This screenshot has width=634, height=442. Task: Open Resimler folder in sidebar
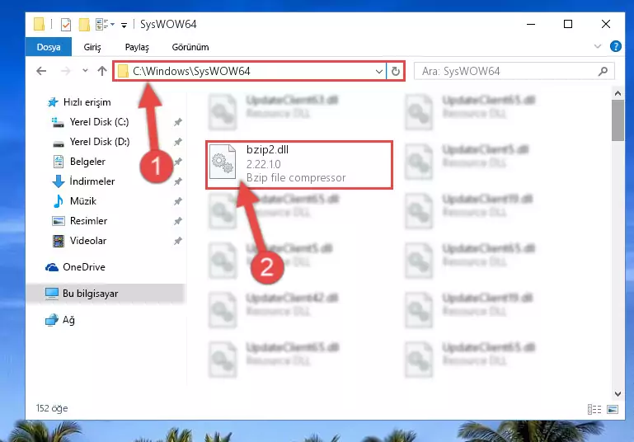tap(88, 221)
